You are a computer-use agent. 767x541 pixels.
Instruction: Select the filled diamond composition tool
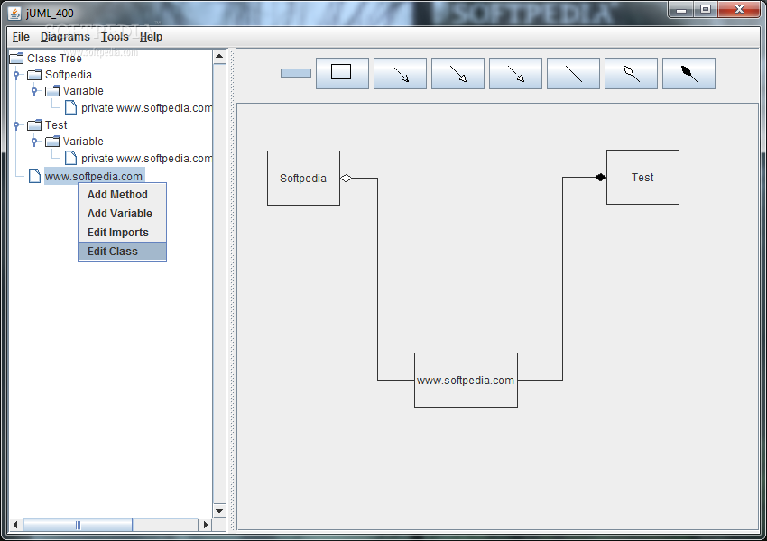tap(688, 73)
